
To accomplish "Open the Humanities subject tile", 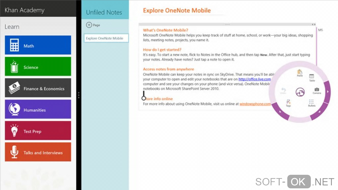I will tap(38, 109).
